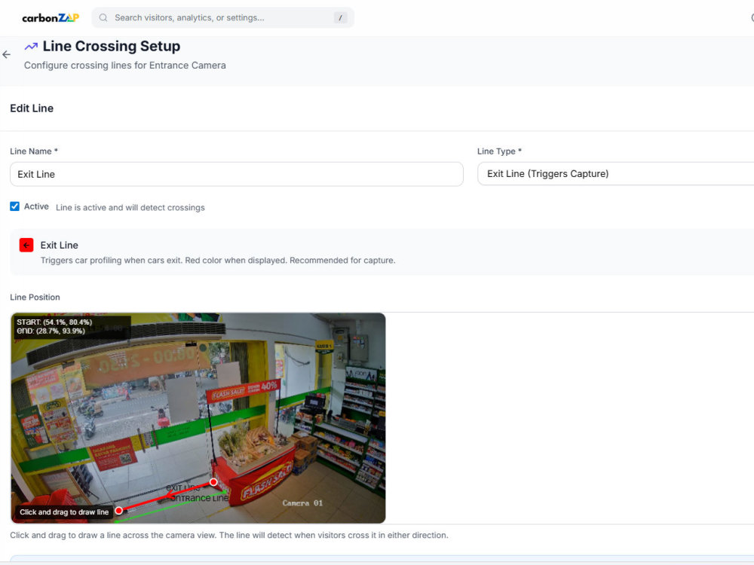The height and width of the screenshot is (565, 754).
Task: Click the carbonZAP logo
Action: tap(51, 18)
